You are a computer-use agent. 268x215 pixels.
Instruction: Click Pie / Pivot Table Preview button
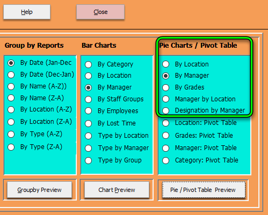point(204,190)
